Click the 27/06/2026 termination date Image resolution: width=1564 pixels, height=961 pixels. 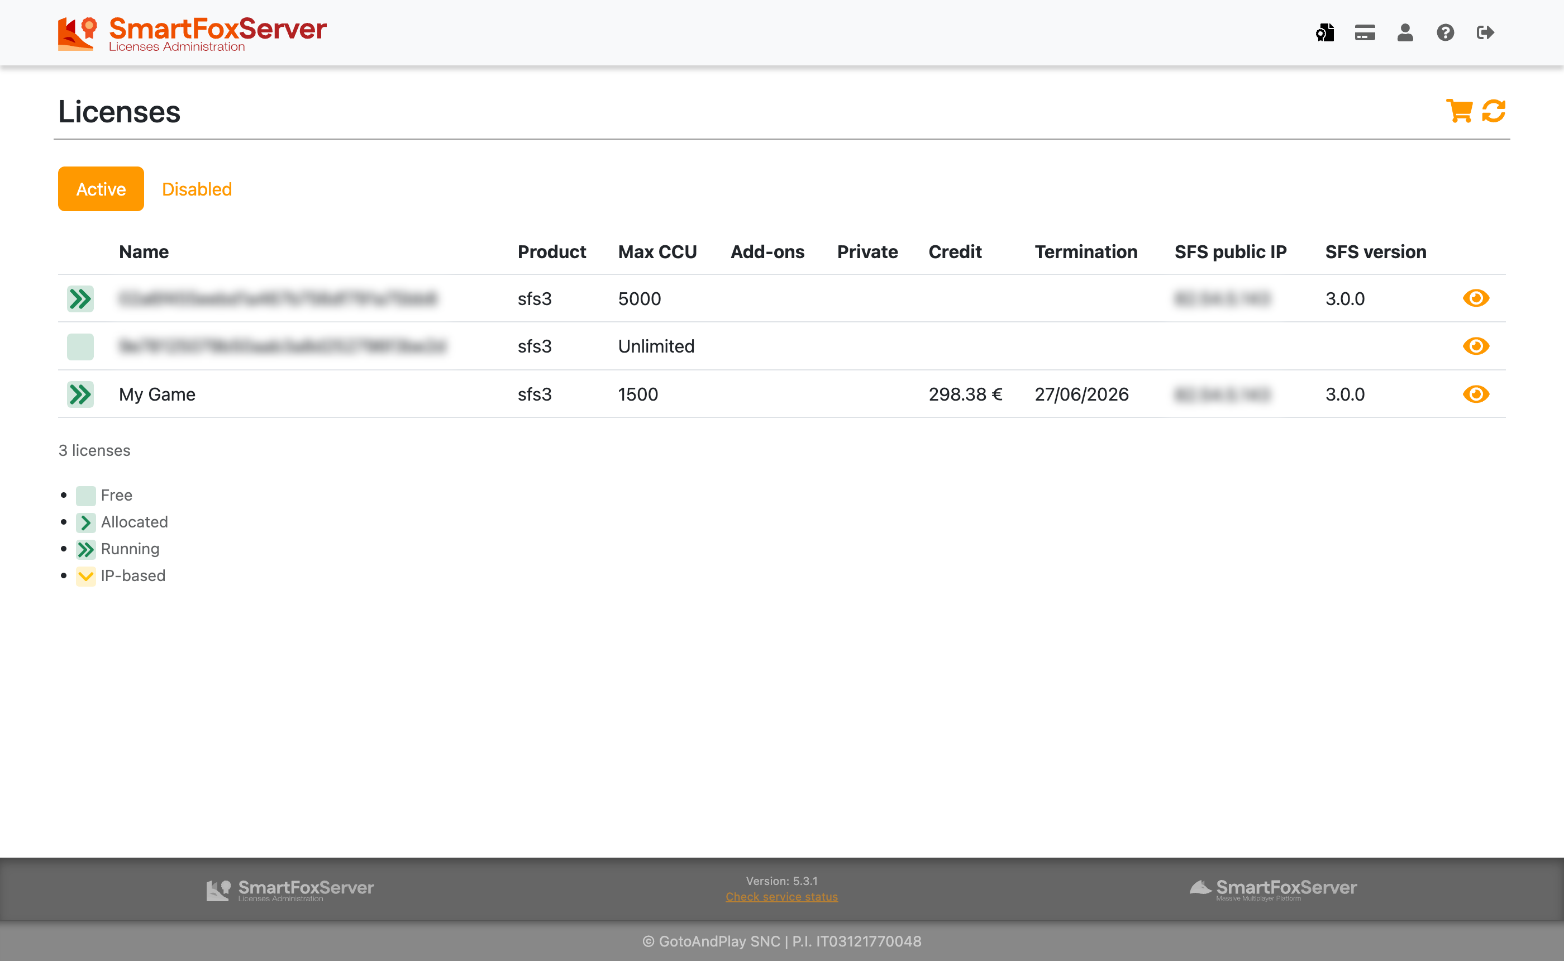1081,394
